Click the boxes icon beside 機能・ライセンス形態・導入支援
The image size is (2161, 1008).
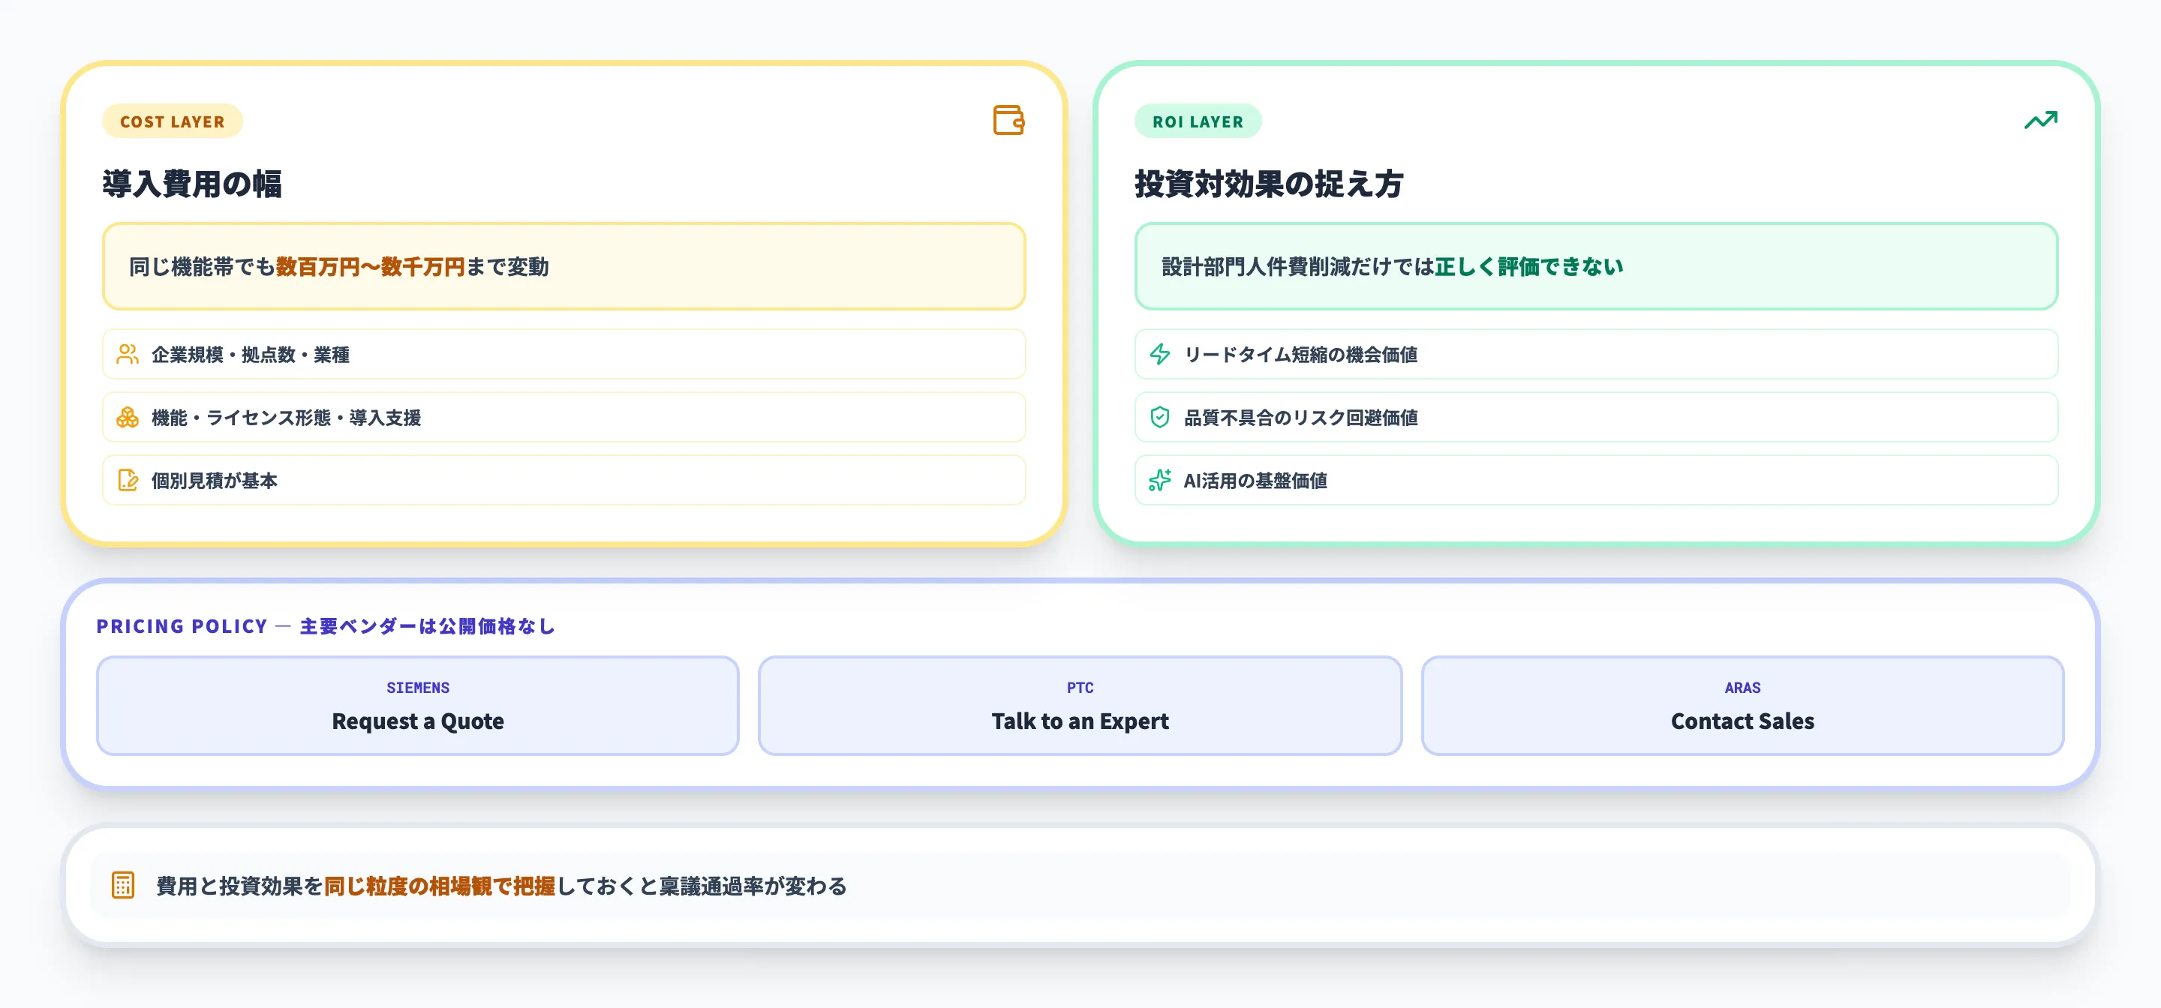[x=128, y=417]
